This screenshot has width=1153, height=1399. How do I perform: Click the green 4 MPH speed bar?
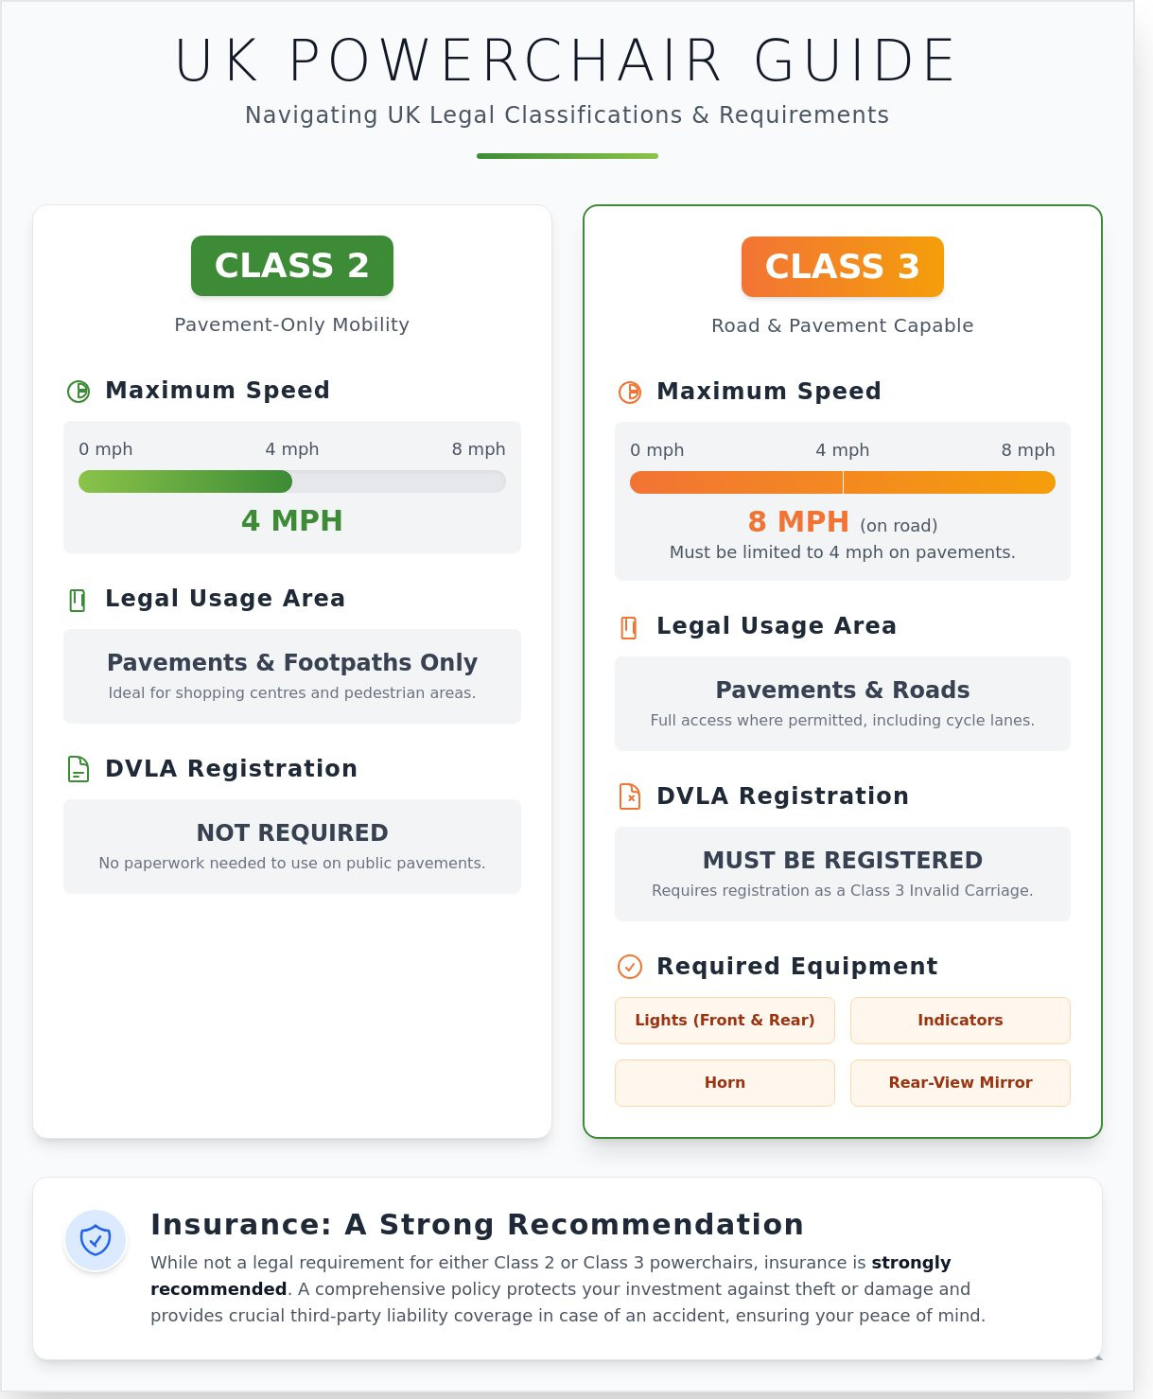(185, 481)
